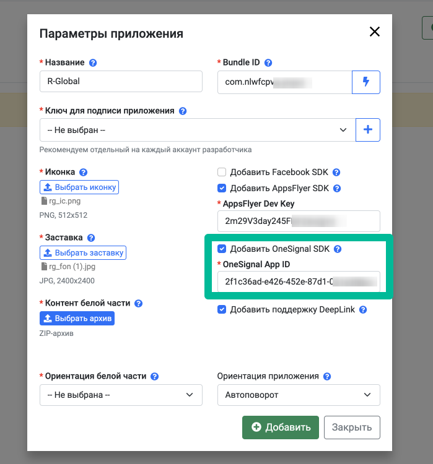The width and height of the screenshot is (433, 464).
Task: Focus the Название field containing R-Global
Action: (121, 82)
